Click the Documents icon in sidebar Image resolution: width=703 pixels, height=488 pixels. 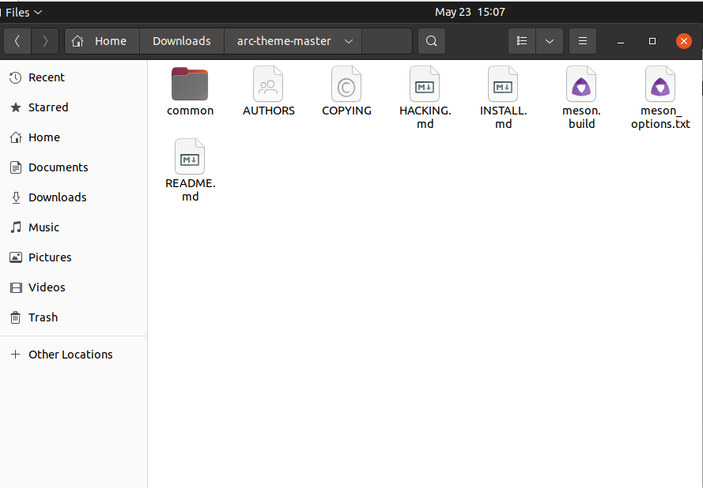16,167
